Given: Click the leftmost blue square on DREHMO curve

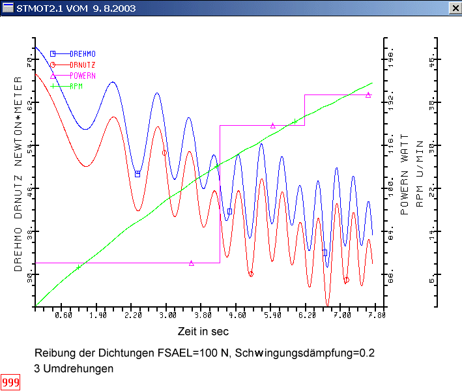Looking at the screenshot, I should 137,174.
